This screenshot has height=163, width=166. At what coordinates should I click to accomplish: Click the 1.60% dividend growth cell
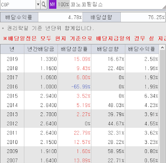[74, 151]
